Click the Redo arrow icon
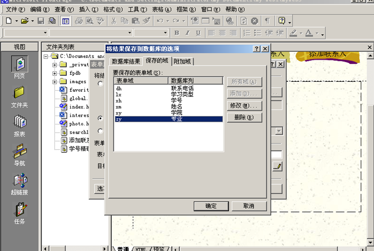Screen dimensions: 374x251 (x=176, y=21)
